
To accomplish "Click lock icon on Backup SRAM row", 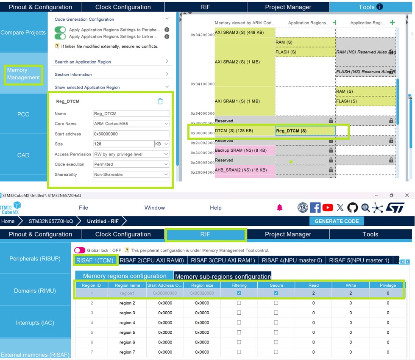I will [331, 150].
